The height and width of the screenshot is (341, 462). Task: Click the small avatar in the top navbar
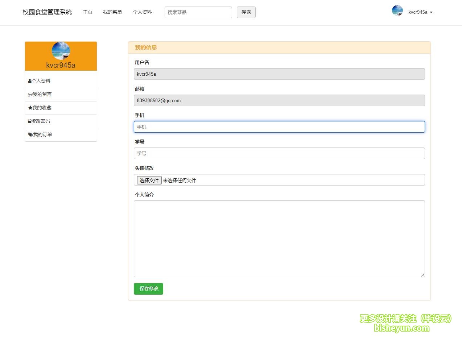(x=397, y=11)
